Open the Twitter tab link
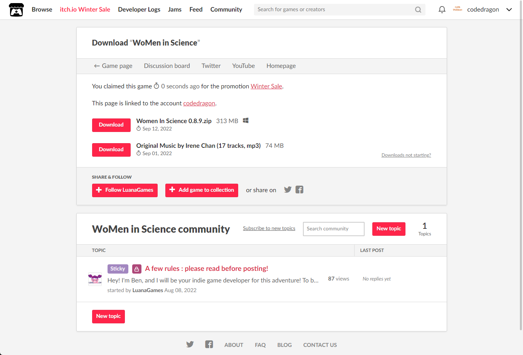This screenshot has width=523, height=355. pyautogui.click(x=211, y=66)
